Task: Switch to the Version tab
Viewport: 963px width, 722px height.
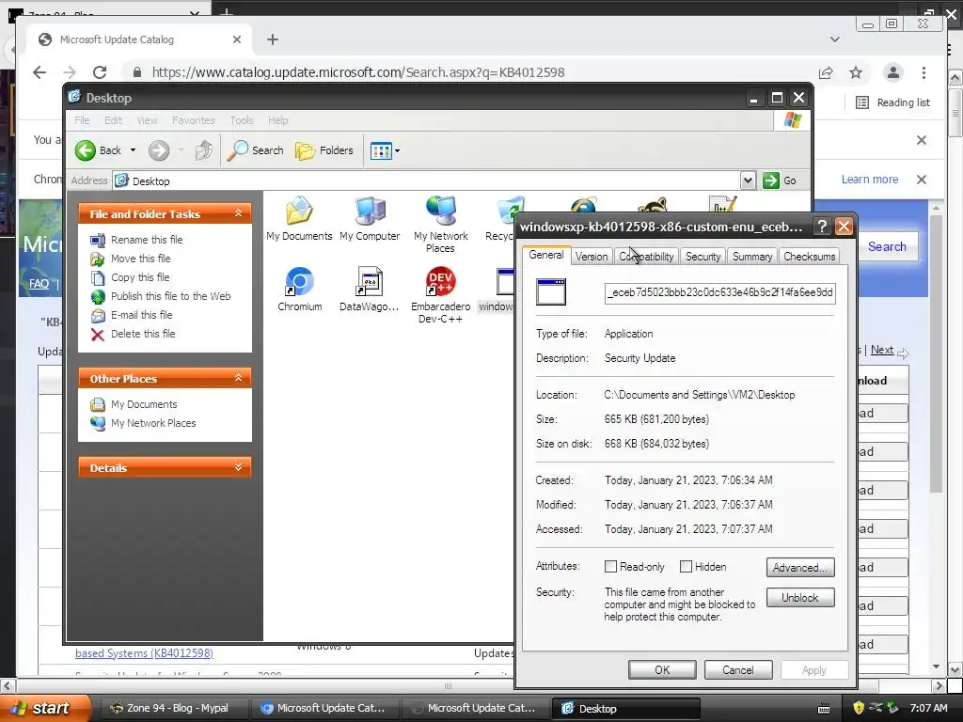Action: pyautogui.click(x=592, y=257)
